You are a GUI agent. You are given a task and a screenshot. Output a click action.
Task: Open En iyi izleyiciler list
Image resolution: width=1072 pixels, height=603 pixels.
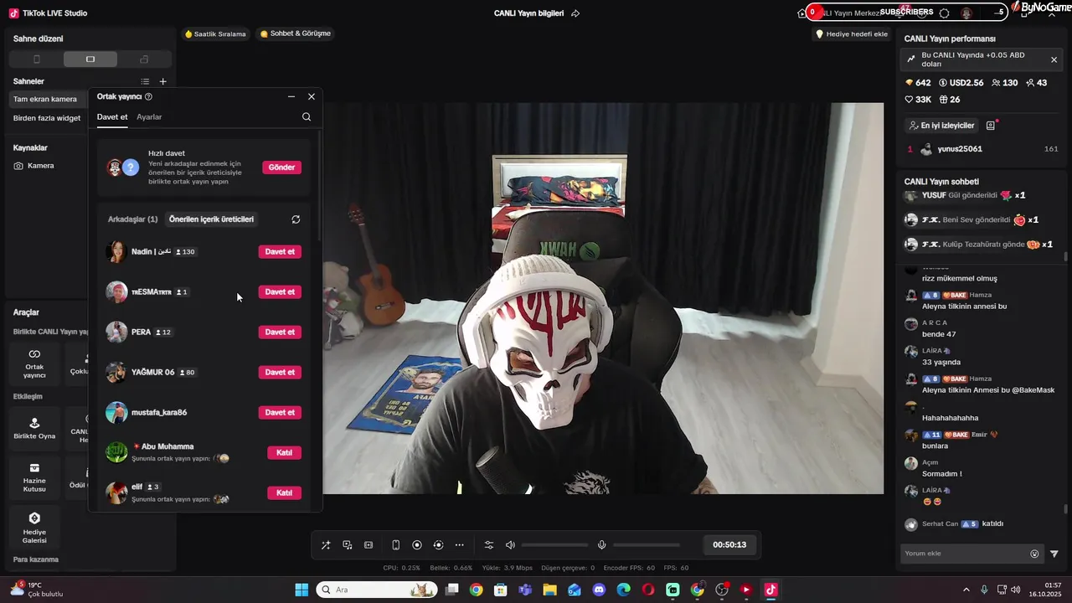click(941, 126)
